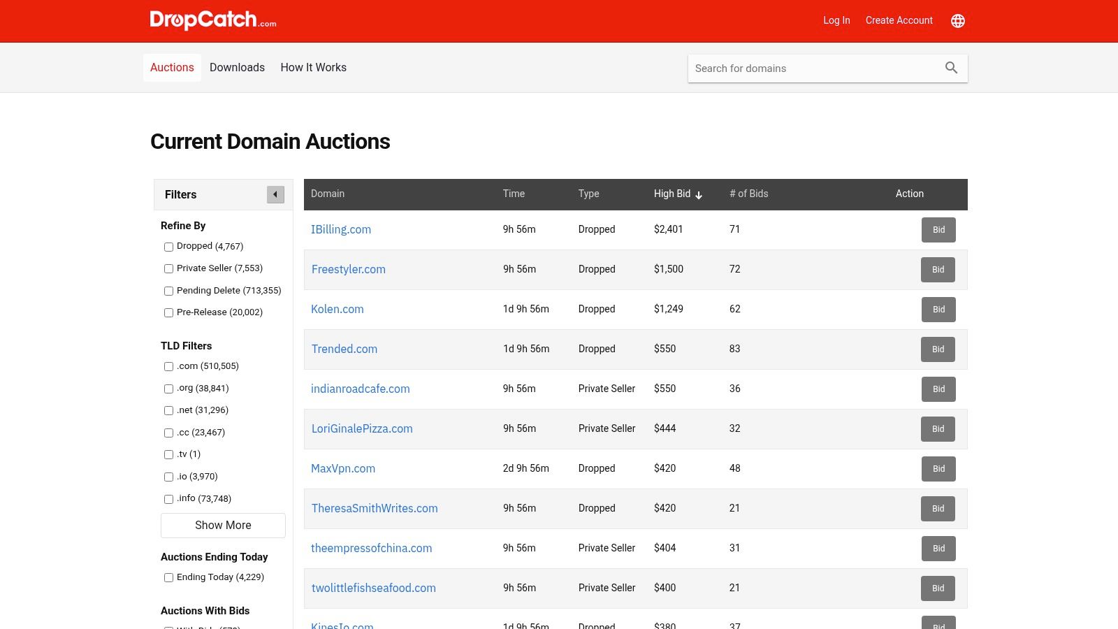Open the How It Works page
1118x629 pixels.
point(313,67)
